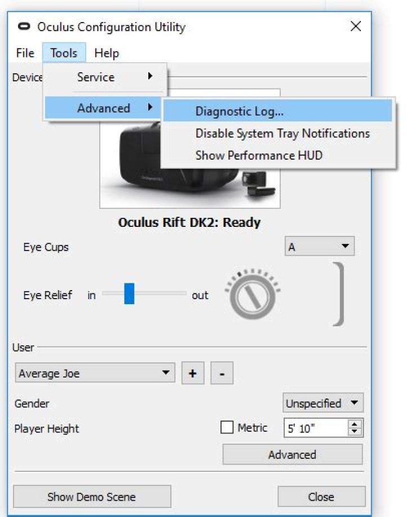Click the Eye Cups label
Image resolution: width=406 pixels, height=517 pixels.
pos(46,247)
